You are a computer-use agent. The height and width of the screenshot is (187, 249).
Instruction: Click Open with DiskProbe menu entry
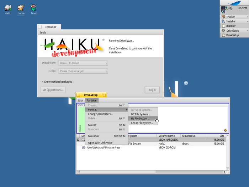coord(101,142)
